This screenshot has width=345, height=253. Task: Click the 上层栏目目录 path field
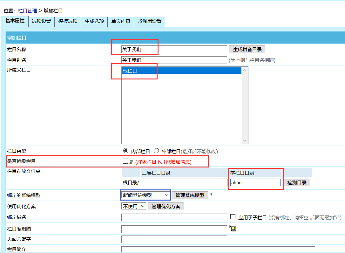(x=184, y=182)
